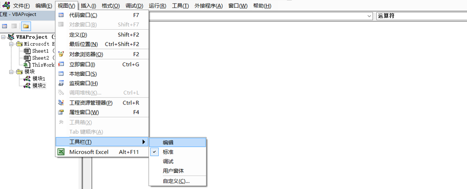The height and width of the screenshot is (189, 467).
Task: Choose 定义(D) menu entry
Action: (102, 35)
